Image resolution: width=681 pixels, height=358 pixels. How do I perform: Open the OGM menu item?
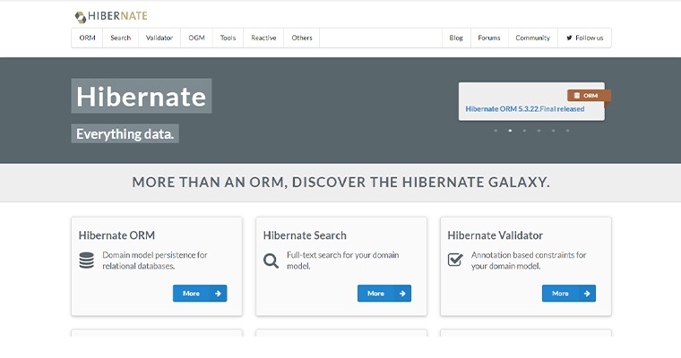(x=196, y=38)
